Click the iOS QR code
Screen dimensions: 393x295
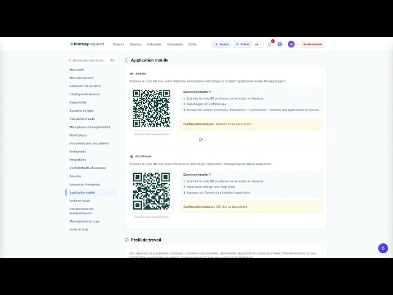pyautogui.click(x=152, y=191)
